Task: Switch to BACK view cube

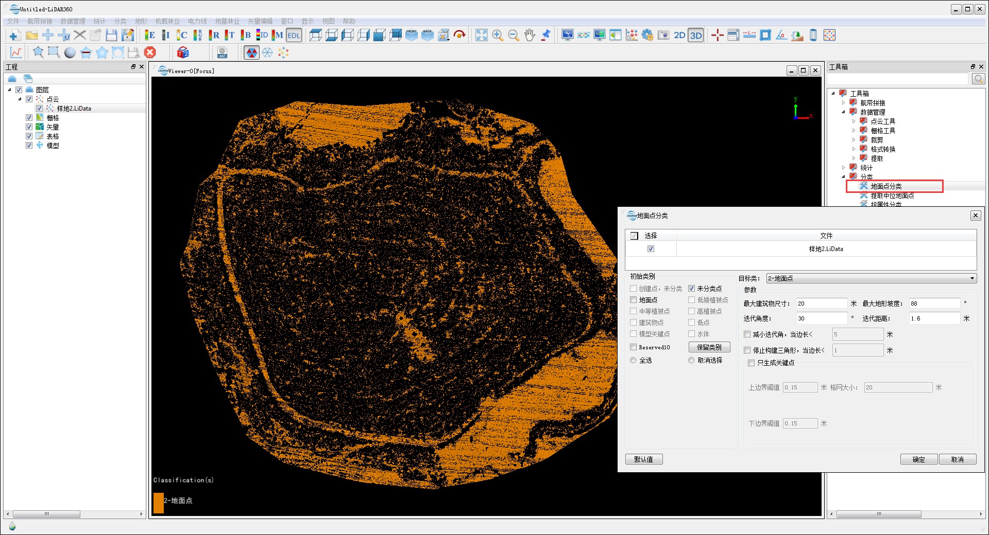Action: (428, 35)
